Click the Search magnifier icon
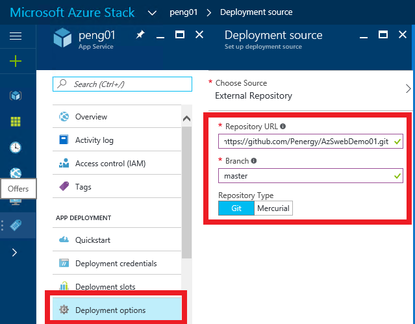Image resolution: width=415 pixels, height=324 pixels. [x=62, y=84]
